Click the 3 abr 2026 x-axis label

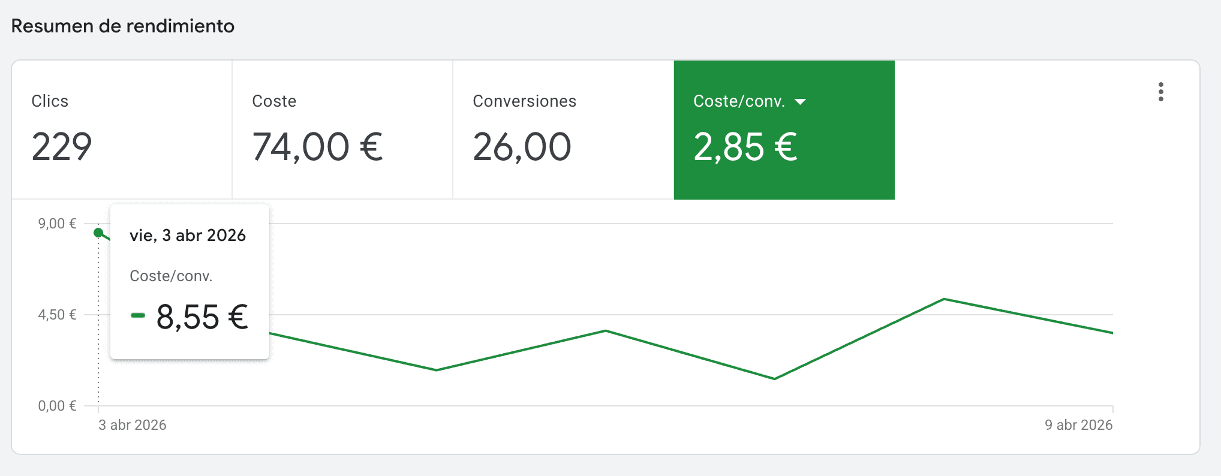point(133,425)
